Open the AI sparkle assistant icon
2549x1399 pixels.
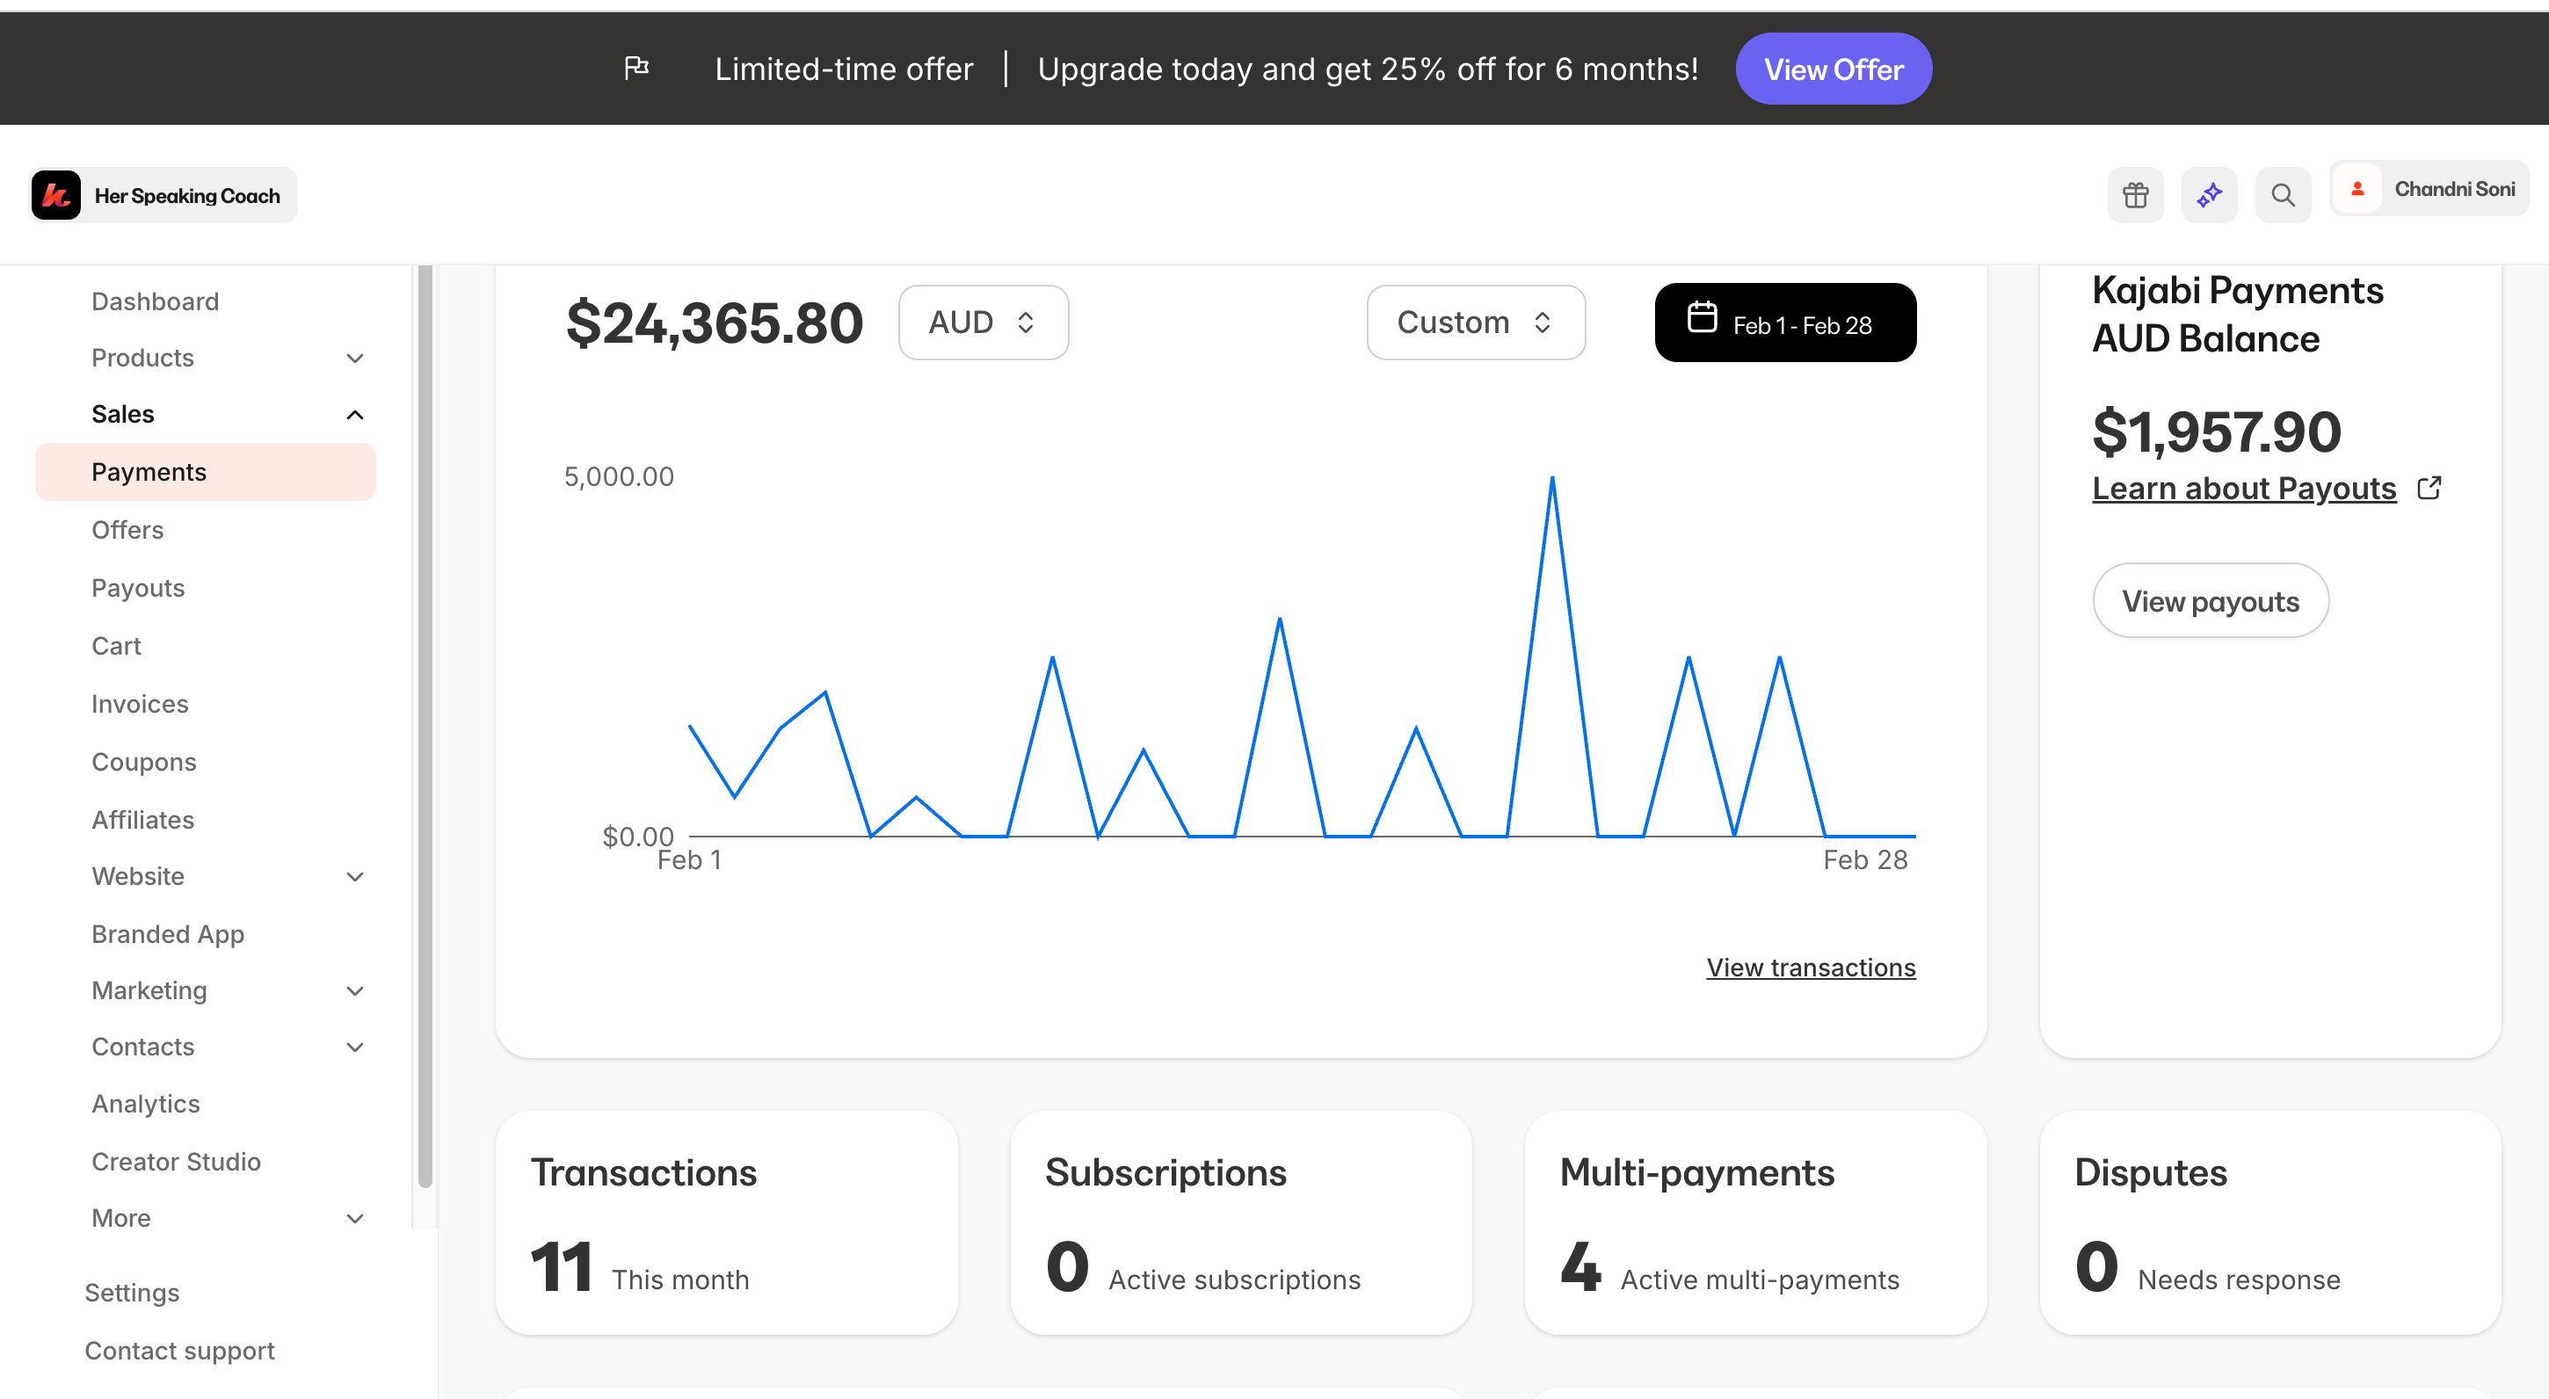coord(2209,195)
